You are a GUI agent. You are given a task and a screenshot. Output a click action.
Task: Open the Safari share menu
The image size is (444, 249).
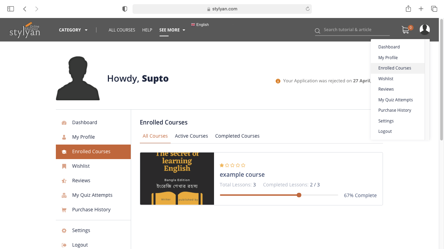tap(408, 9)
